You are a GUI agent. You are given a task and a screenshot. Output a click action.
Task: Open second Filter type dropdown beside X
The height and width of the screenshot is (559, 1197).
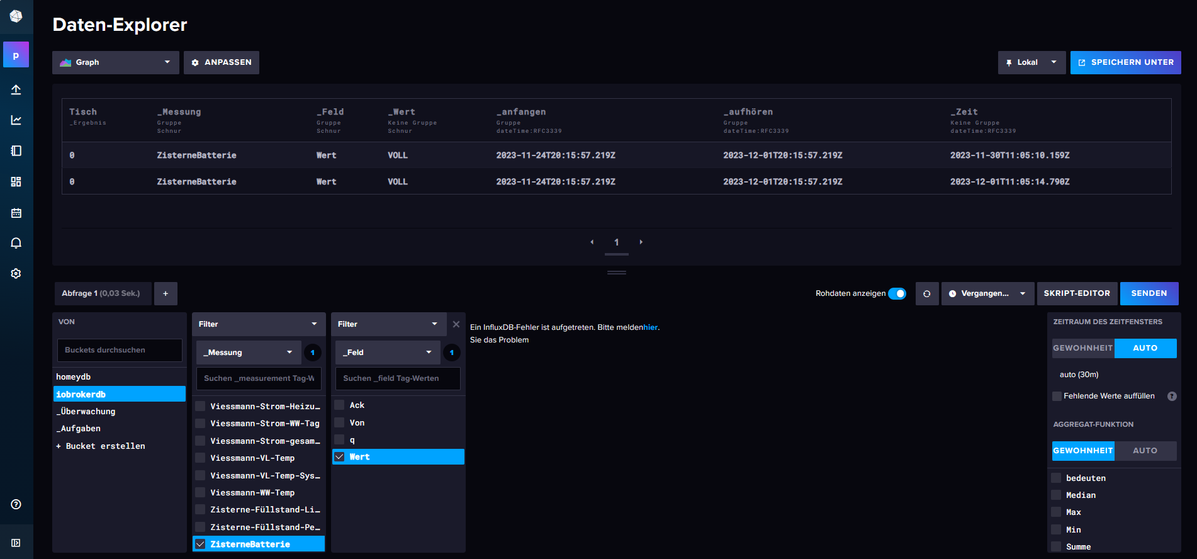[x=388, y=324]
